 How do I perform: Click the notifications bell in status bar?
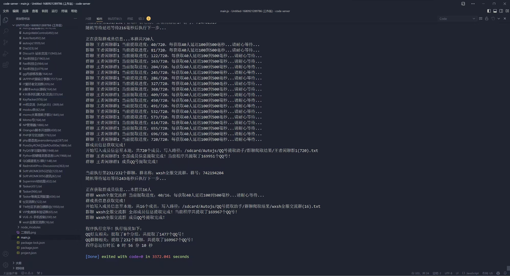(x=505, y=273)
